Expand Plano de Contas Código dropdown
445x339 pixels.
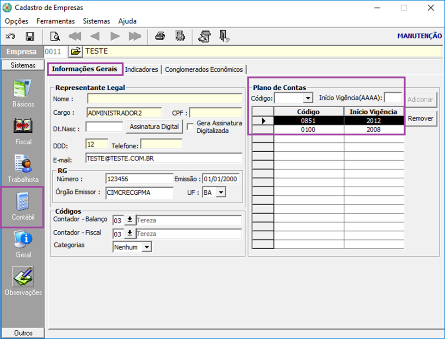pyautogui.click(x=308, y=98)
